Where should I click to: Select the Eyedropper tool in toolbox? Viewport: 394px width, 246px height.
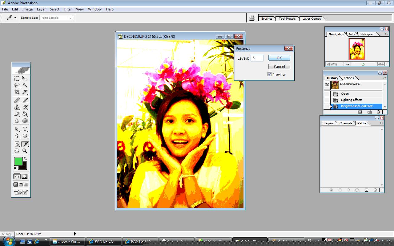tap(25, 144)
